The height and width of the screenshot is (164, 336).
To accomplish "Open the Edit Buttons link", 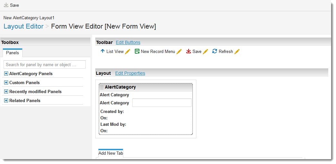I will click(x=128, y=42).
